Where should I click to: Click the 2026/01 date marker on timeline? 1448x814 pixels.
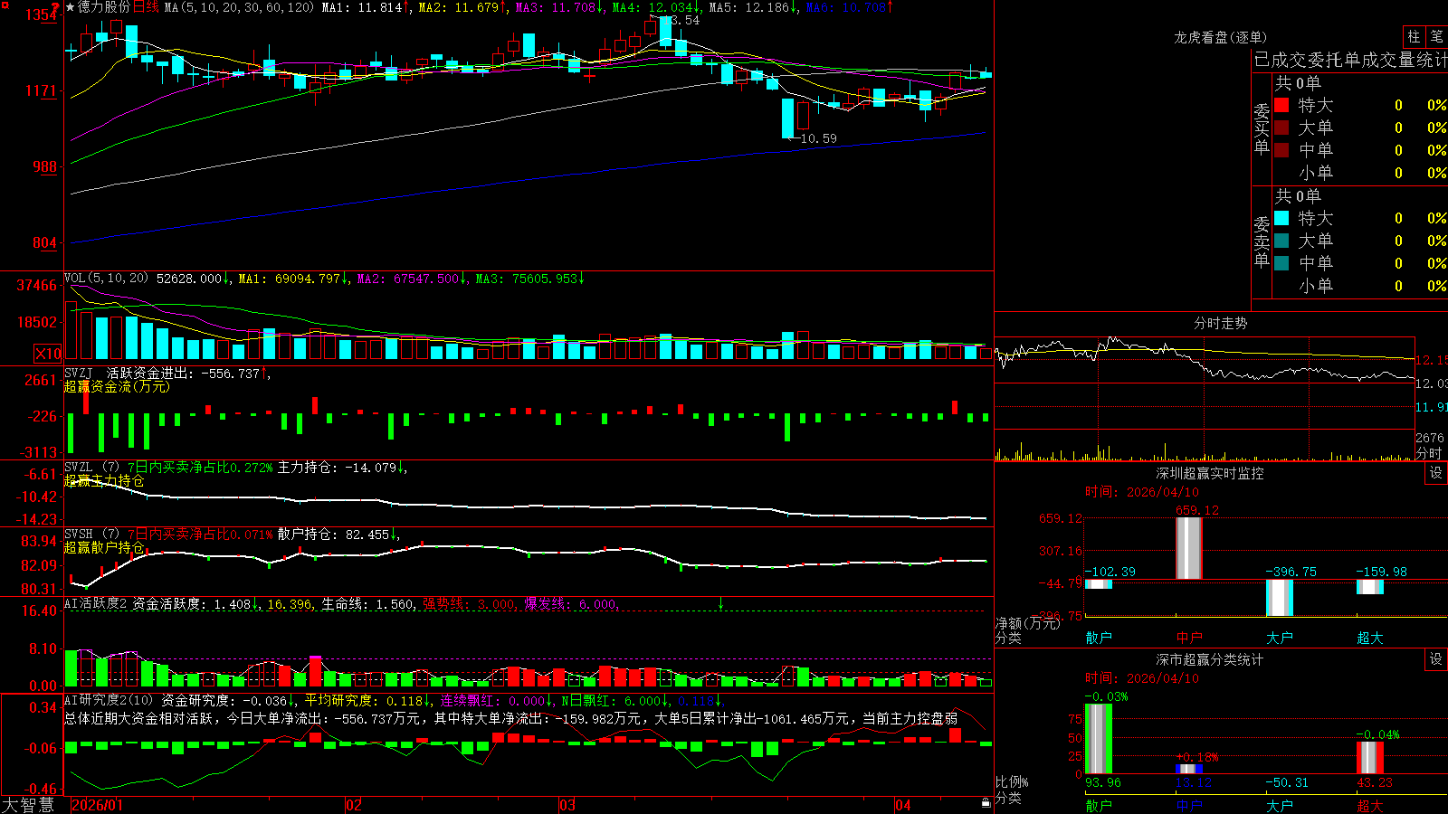(97, 805)
